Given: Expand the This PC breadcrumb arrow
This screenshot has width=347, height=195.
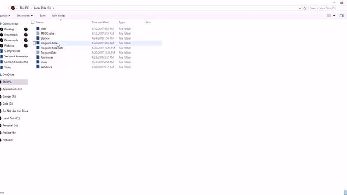Looking at the screenshot, I should [x=31, y=8].
